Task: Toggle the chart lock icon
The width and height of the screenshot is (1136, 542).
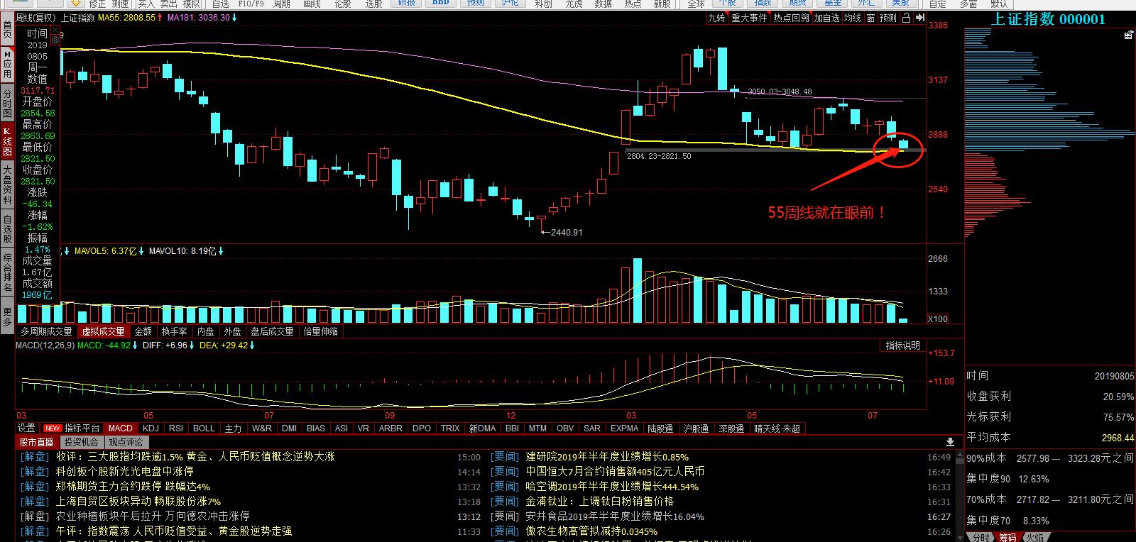Action: point(906,18)
